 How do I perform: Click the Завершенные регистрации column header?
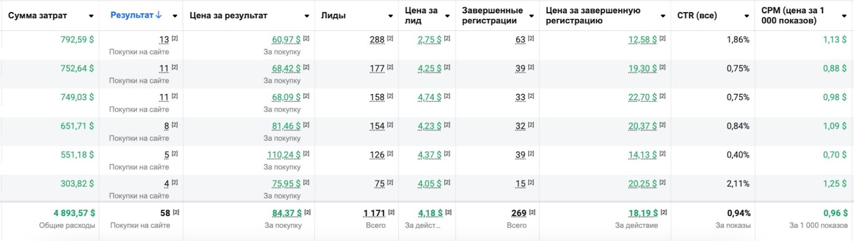pyautogui.click(x=492, y=15)
